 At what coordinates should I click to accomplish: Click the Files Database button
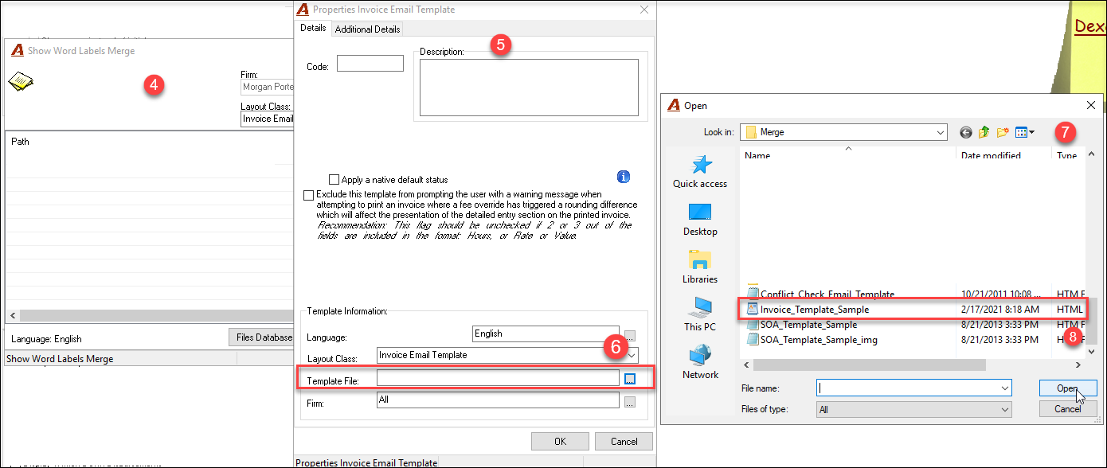click(x=261, y=337)
